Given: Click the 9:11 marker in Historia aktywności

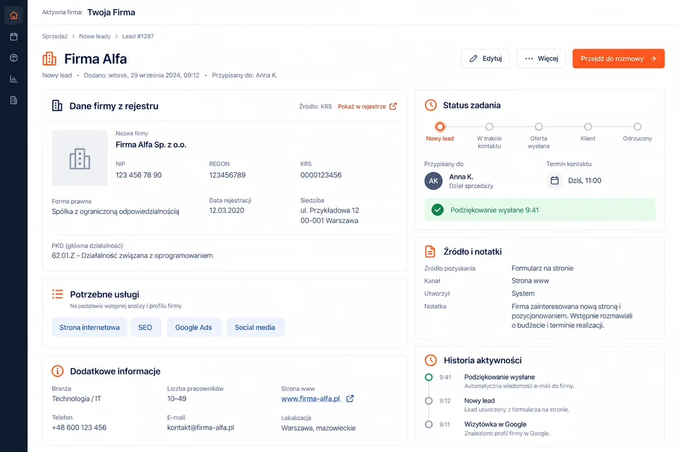Looking at the screenshot, I should tap(429, 424).
